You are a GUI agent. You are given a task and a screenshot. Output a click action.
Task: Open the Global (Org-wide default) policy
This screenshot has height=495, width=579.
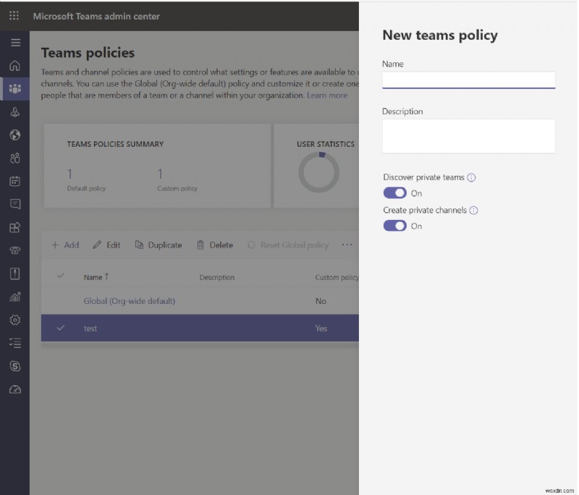coord(130,301)
